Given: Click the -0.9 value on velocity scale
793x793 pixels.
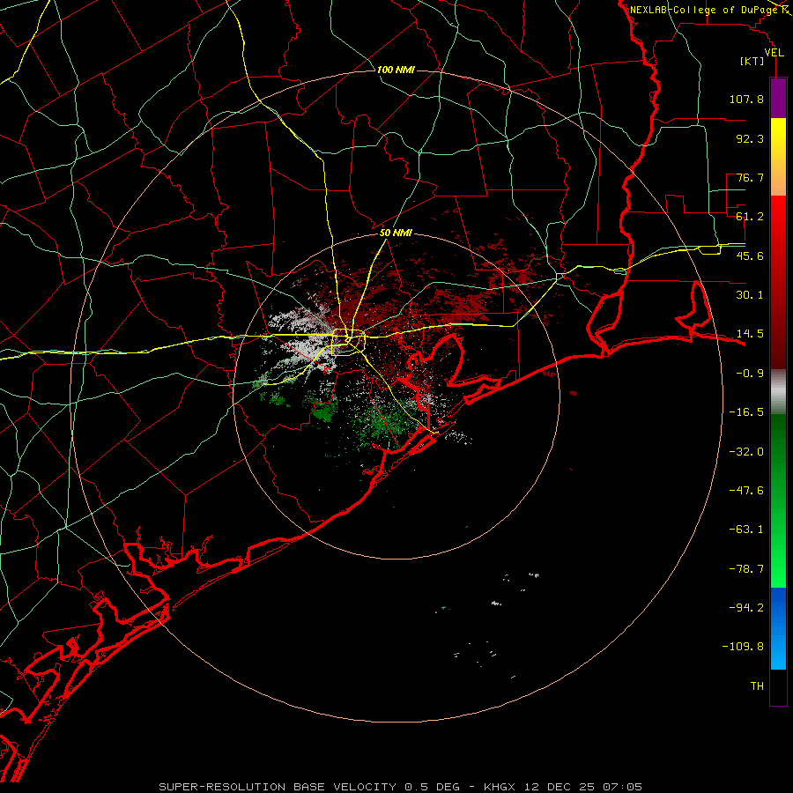Looking at the screenshot, I should pos(750,374).
